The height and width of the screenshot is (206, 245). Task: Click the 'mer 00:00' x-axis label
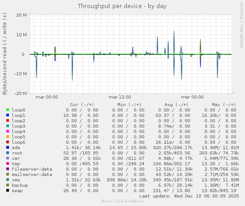pyautogui.click(x=192, y=97)
